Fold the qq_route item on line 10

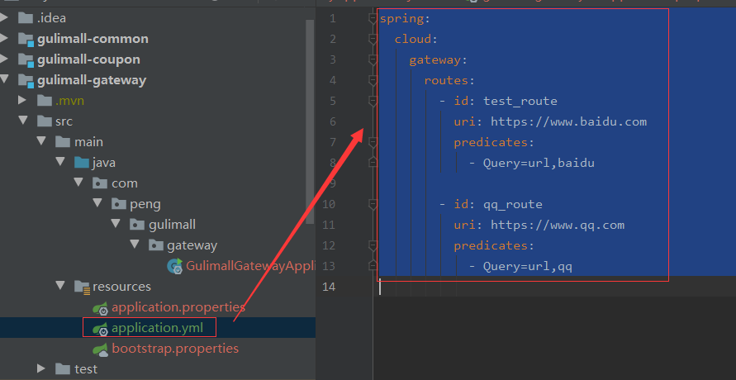pyautogui.click(x=373, y=204)
